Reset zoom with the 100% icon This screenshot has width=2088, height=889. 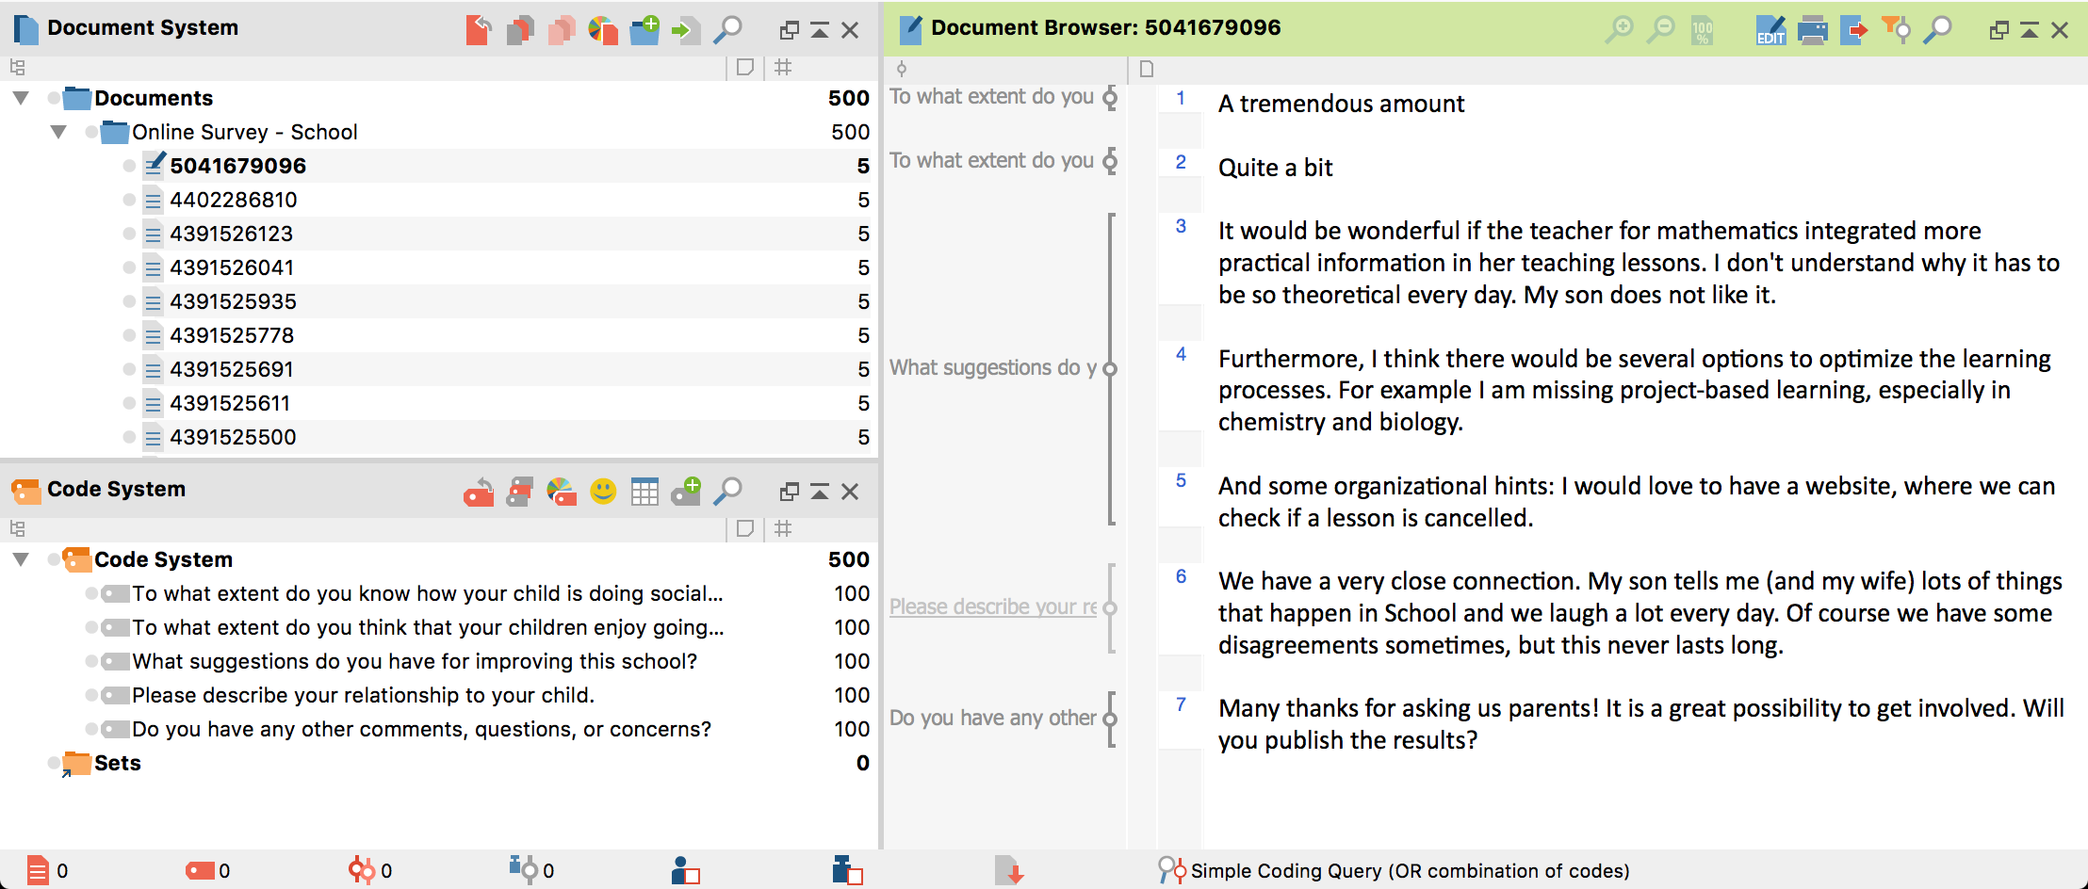tap(1702, 30)
